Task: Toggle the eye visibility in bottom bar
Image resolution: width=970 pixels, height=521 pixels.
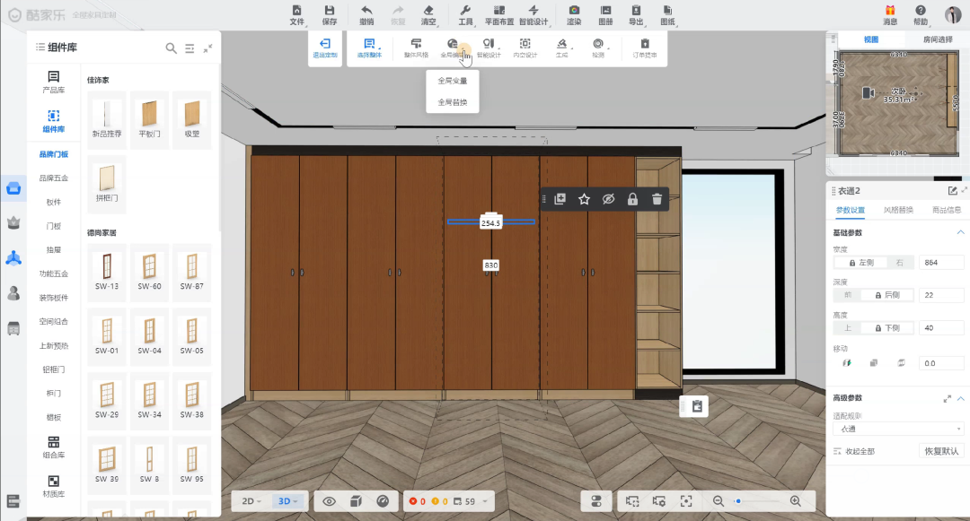Action: [329, 501]
